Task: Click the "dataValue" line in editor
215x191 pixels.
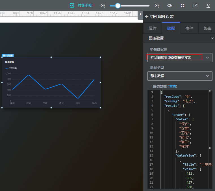Action: [x=188, y=155]
